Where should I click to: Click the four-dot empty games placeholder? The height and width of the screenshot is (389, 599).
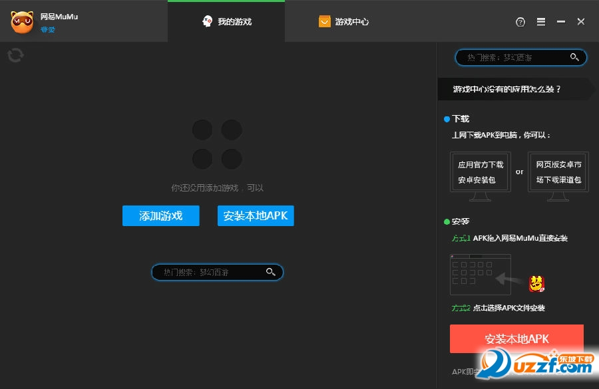click(217, 144)
